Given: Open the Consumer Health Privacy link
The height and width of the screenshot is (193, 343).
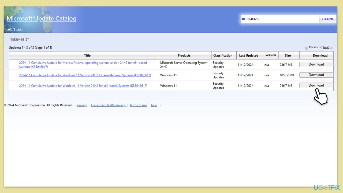Looking at the screenshot, I should tap(108, 105).
